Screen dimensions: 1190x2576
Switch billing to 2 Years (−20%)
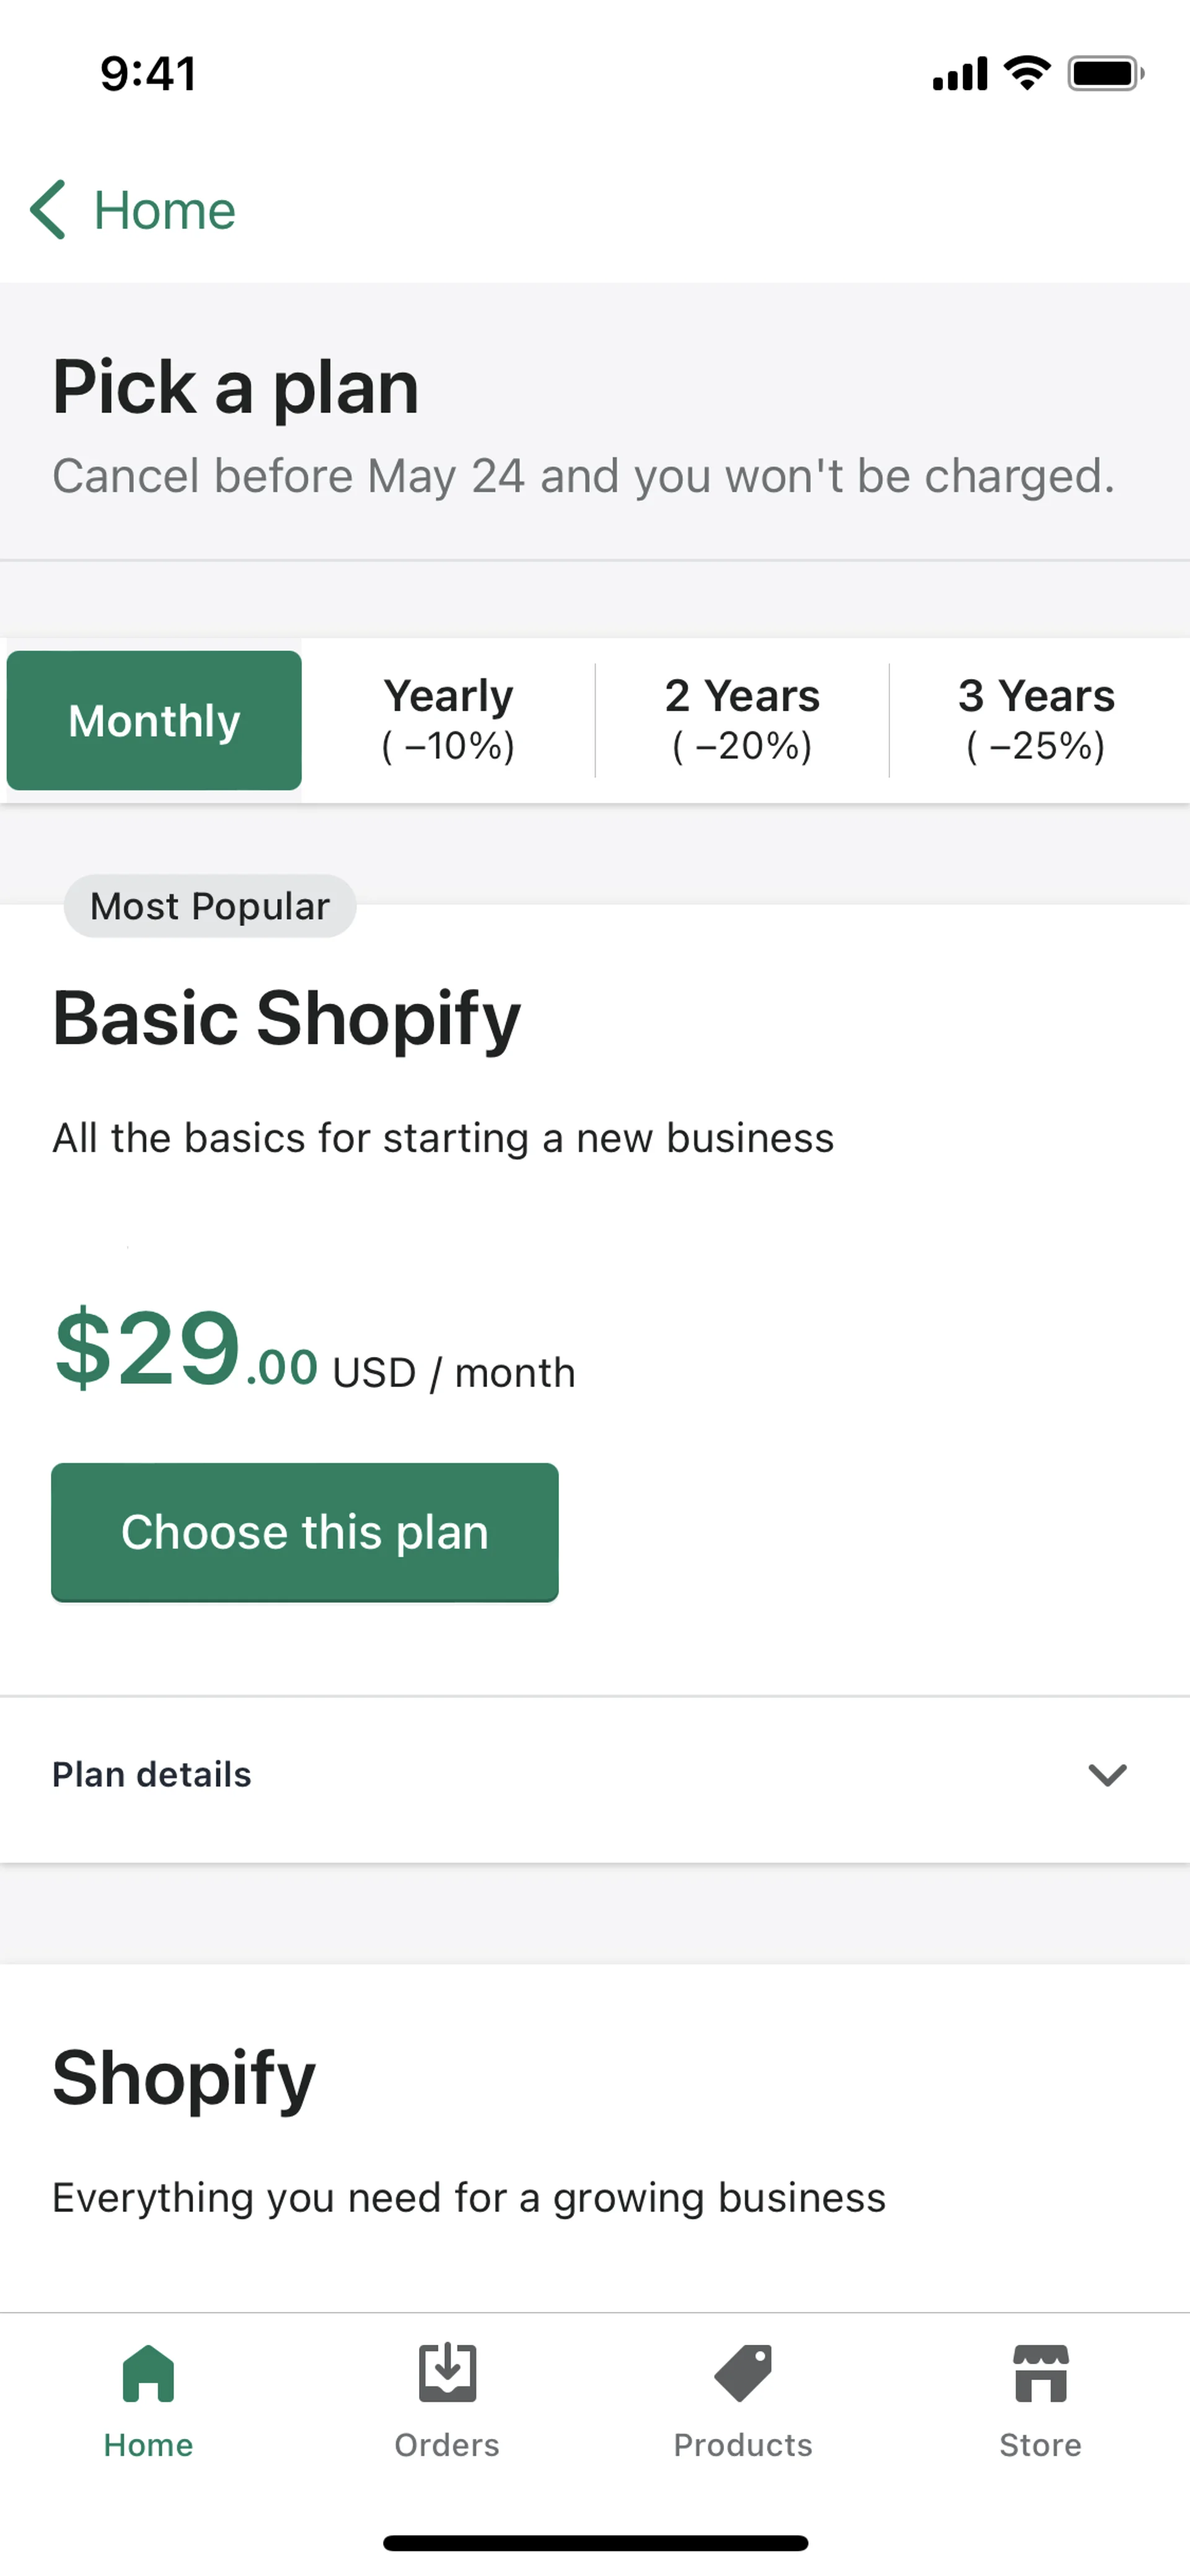[742, 720]
